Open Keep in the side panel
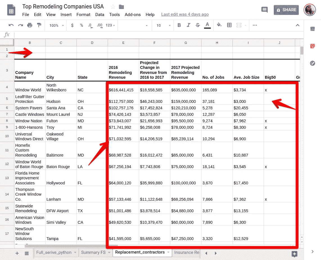 [312, 46]
